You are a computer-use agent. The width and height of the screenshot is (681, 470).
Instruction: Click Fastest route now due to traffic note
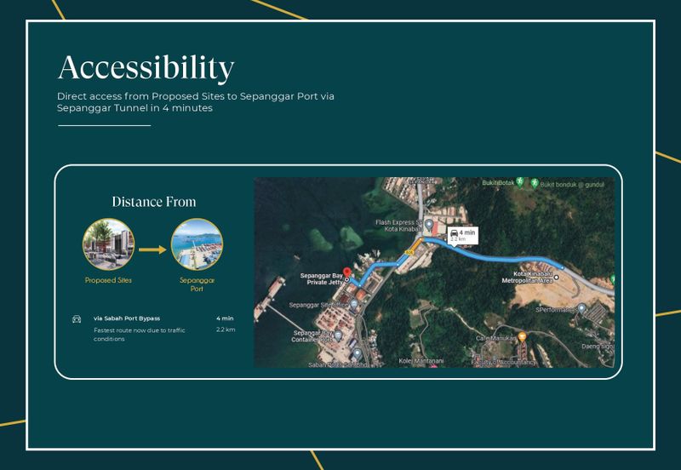(140, 335)
